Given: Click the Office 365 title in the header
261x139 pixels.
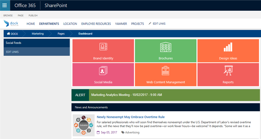Looking at the screenshot, I should (25, 5).
